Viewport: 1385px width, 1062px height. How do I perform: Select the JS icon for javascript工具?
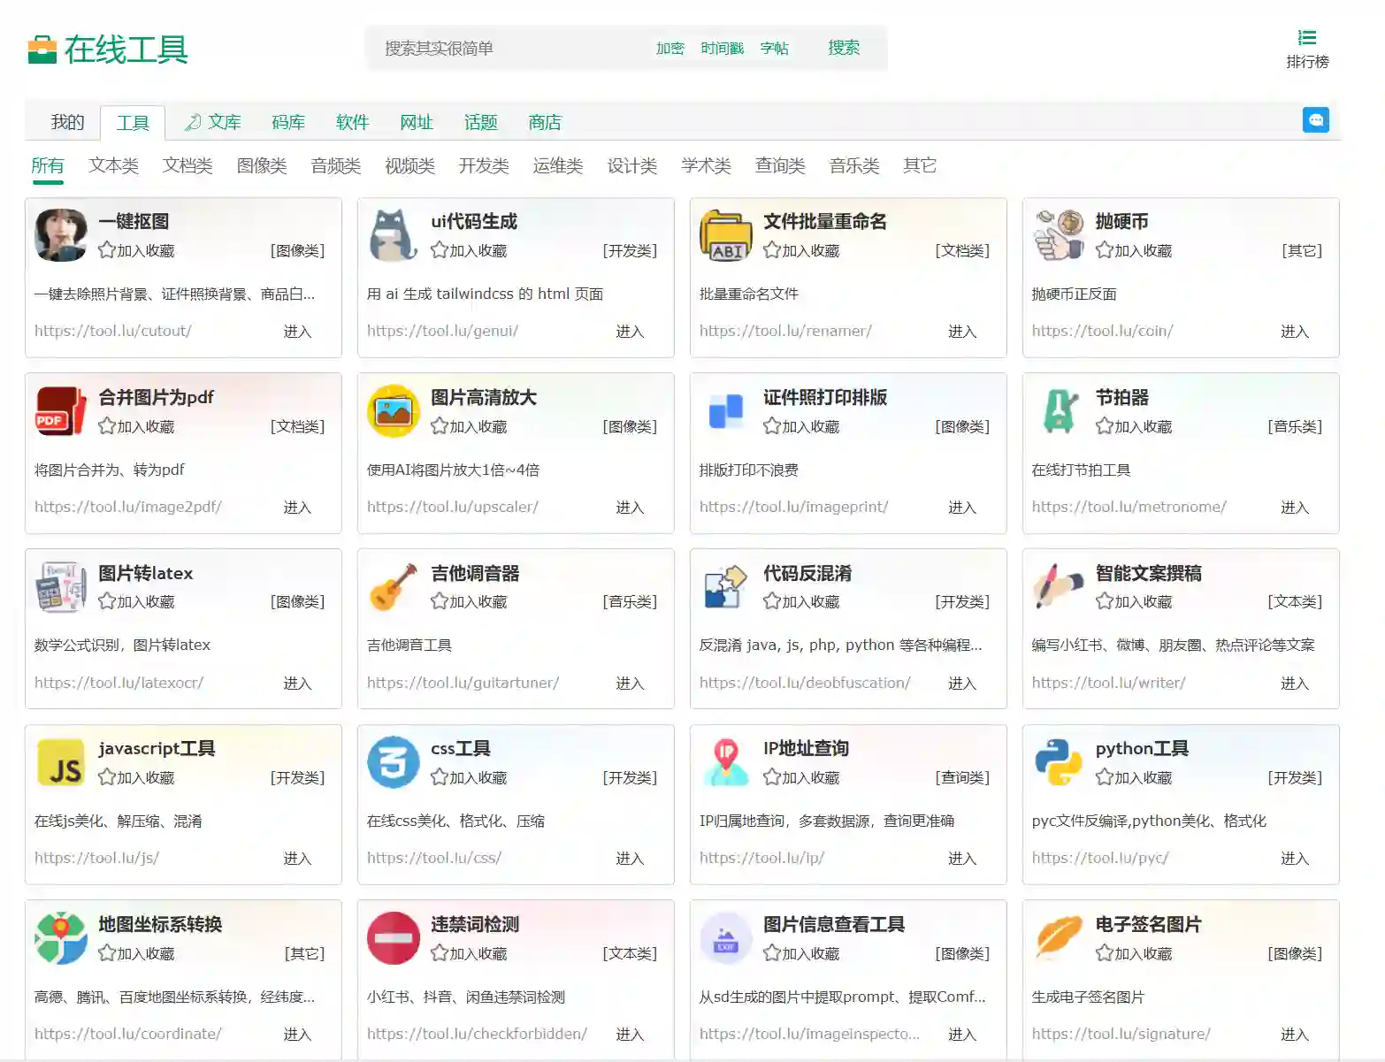(x=61, y=762)
